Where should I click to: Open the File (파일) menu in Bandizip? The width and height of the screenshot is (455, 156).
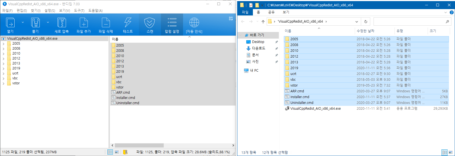pos(7,10)
